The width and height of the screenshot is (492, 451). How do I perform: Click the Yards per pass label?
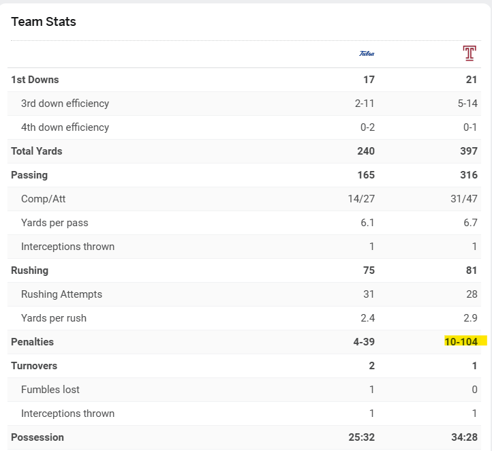click(55, 223)
